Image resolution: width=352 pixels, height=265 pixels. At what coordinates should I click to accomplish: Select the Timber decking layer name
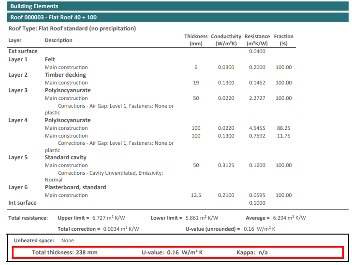65,75
